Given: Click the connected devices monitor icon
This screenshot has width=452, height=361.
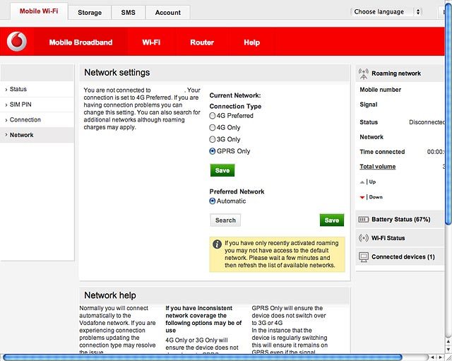Looking at the screenshot, I should [364, 257].
